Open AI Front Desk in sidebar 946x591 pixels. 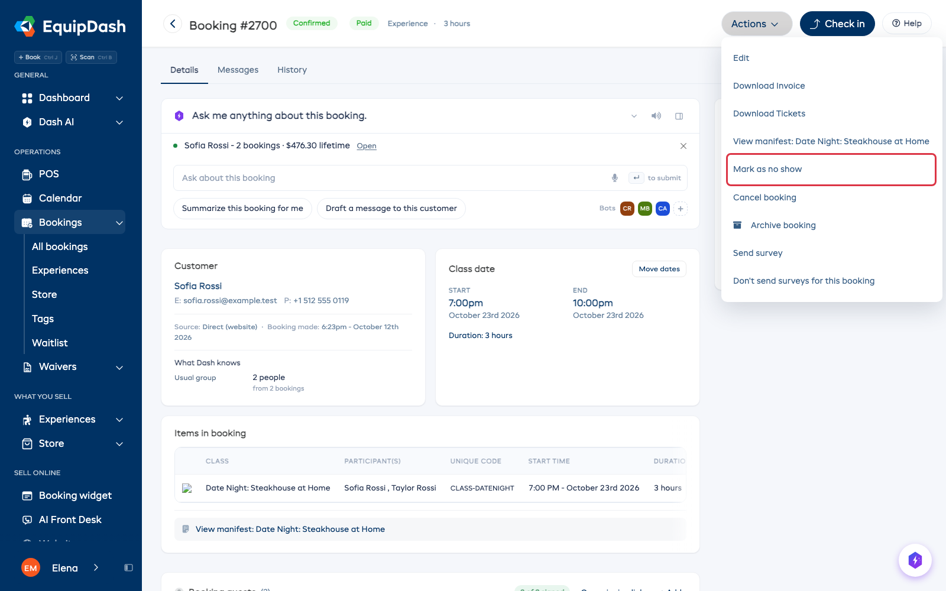click(70, 519)
